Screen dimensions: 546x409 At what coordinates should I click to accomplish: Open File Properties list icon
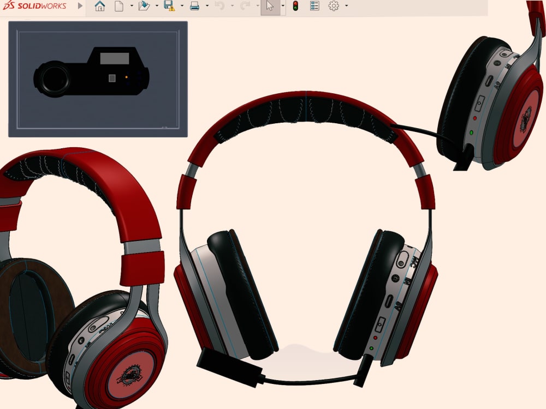(x=315, y=6)
